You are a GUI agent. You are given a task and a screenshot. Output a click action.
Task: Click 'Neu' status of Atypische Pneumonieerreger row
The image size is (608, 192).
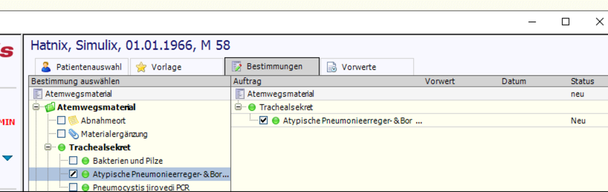pos(578,121)
